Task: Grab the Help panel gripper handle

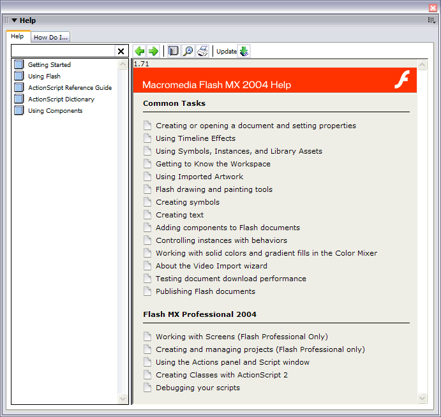Action: [x=7, y=20]
